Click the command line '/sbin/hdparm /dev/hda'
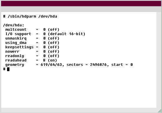Screen dimensions: 162x113 [x=32, y=16]
